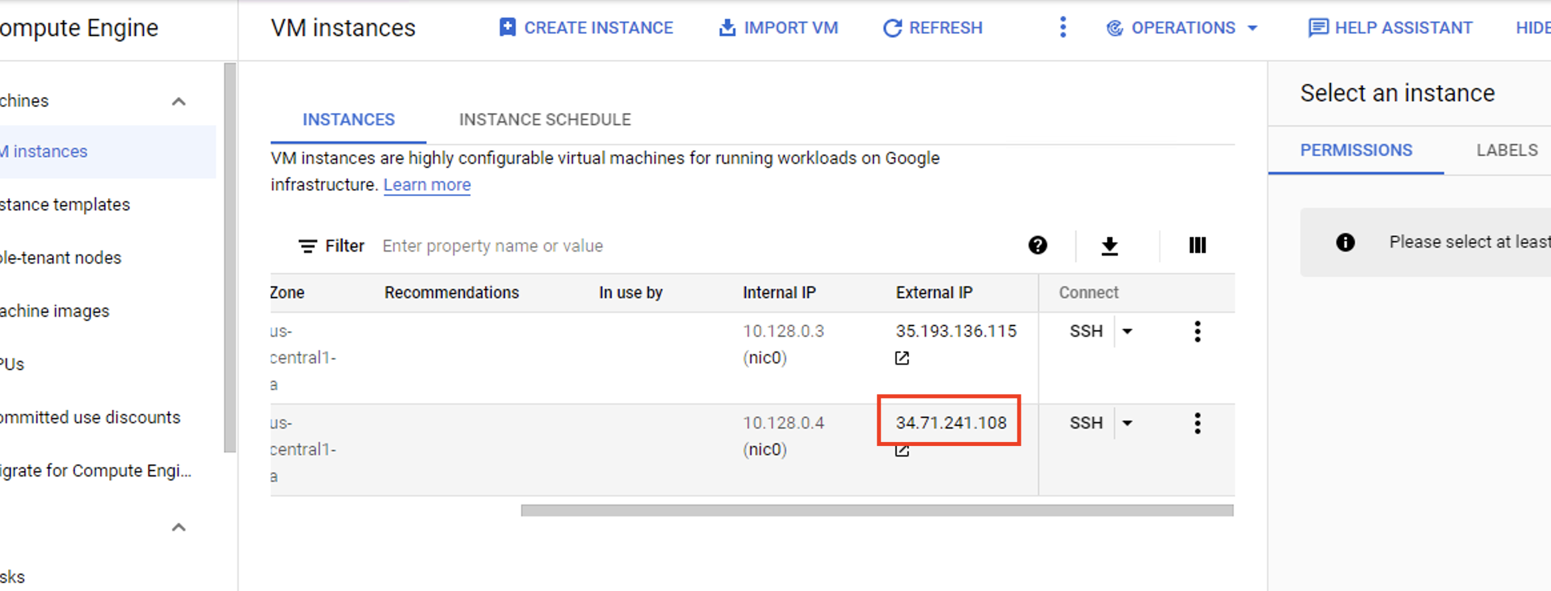Open Disks in sidebar
The image size is (1551, 591).
click(13, 577)
